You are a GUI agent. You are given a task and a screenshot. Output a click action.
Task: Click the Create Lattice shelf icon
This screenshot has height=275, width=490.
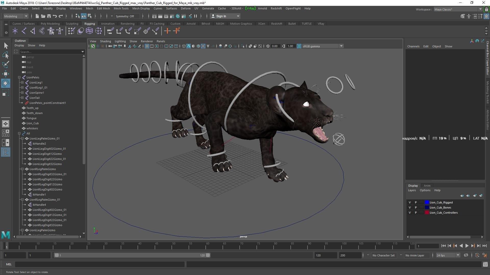[x=89, y=31]
